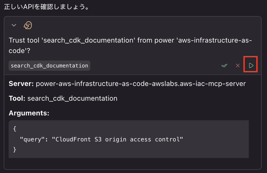Screen dimensions: 267x173
Task: Click the closing brace in arguments JSON
Action: (15, 149)
